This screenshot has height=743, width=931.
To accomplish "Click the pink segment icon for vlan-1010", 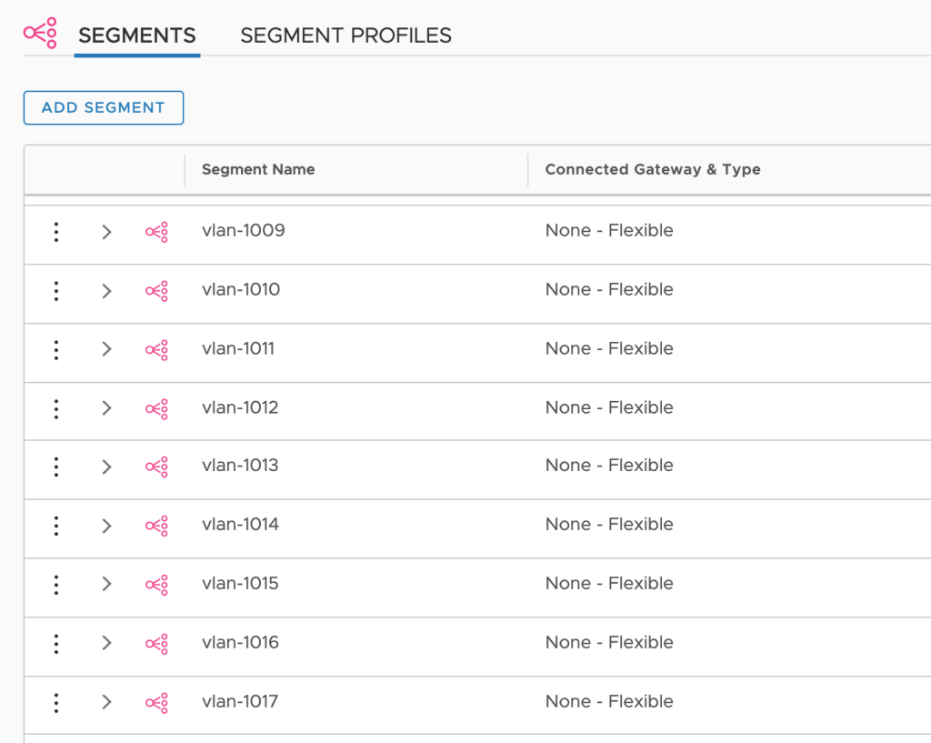I will pos(156,291).
